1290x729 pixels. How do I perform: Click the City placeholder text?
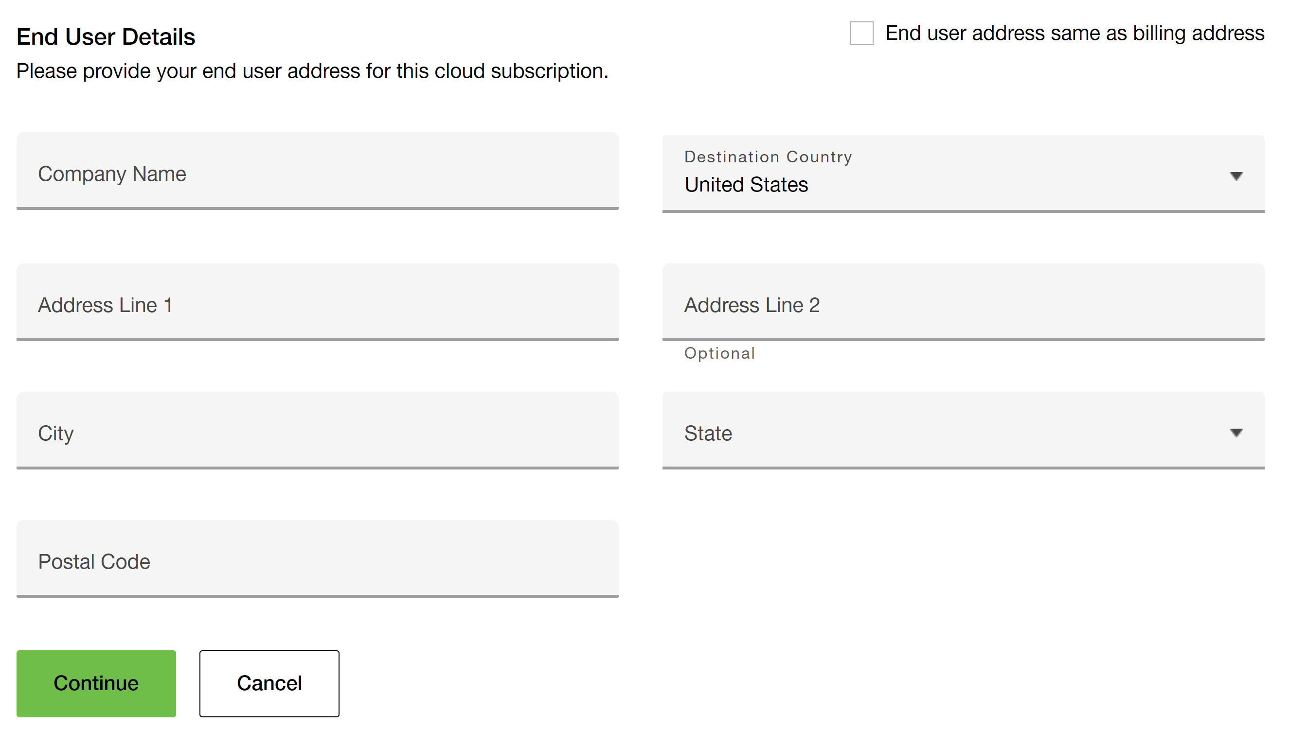[x=56, y=434]
